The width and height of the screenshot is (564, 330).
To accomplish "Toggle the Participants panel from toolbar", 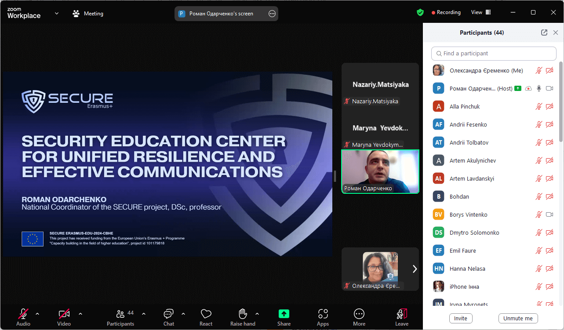I will pos(120,317).
